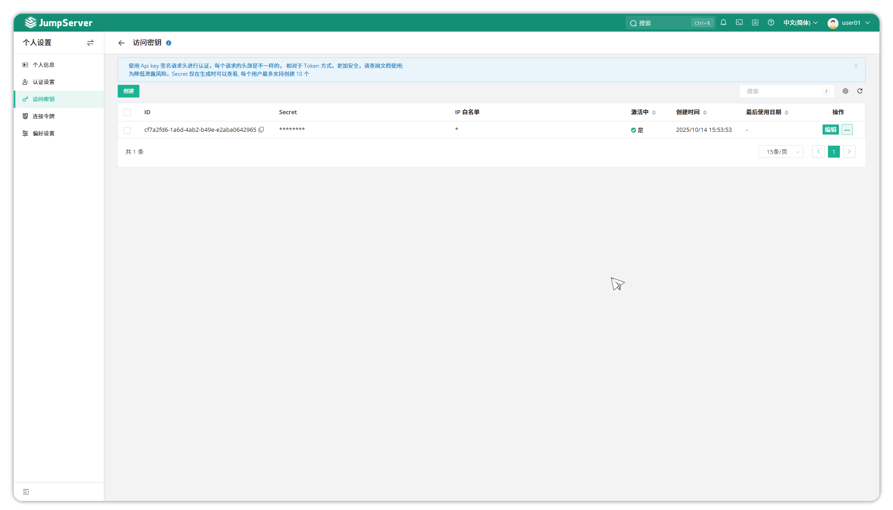Open the more actions ellipsis button

[x=847, y=130]
